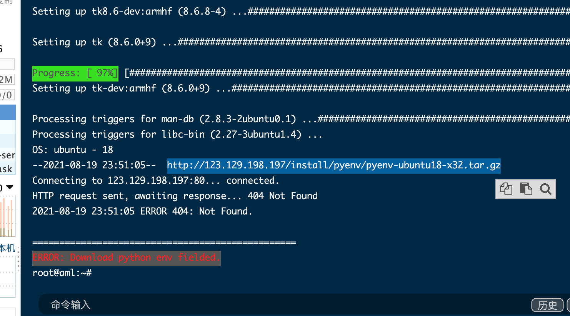570x316 pixels.
Task: Copy selected terminal text with copy icon
Action: [506, 189]
